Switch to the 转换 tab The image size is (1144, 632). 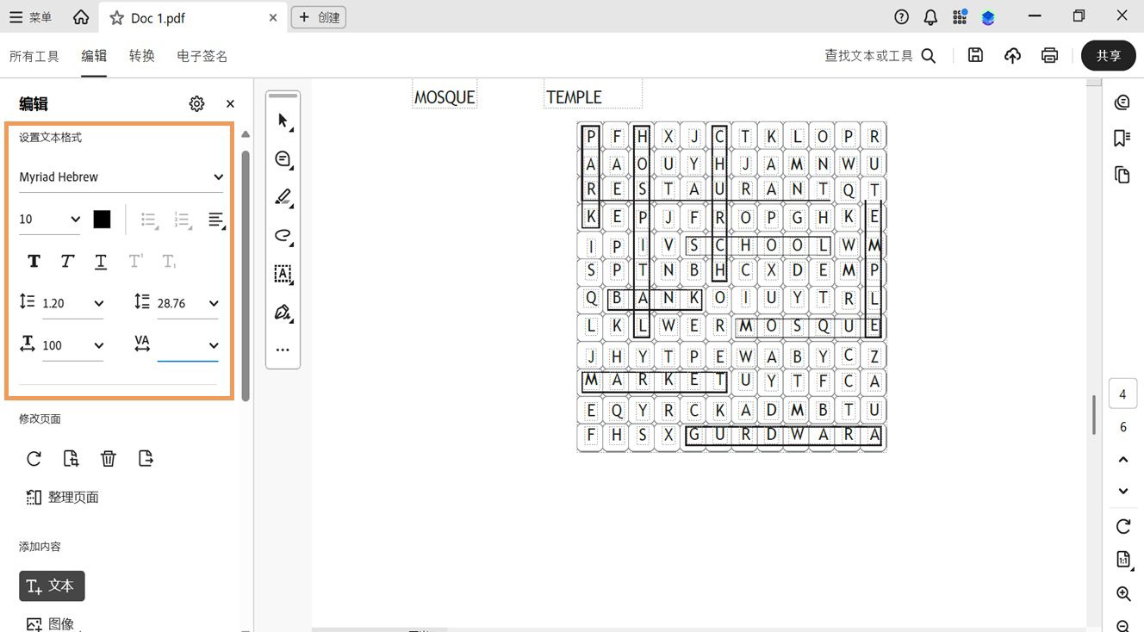[141, 55]
